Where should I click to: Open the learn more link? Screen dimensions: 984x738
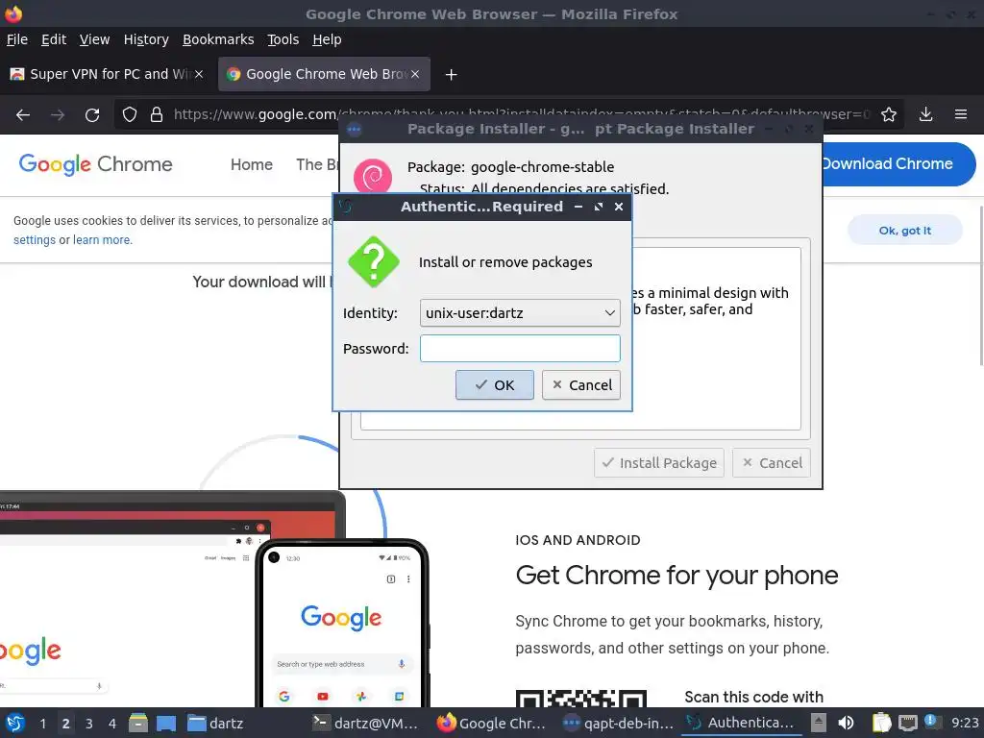click(x=102, y=239)
